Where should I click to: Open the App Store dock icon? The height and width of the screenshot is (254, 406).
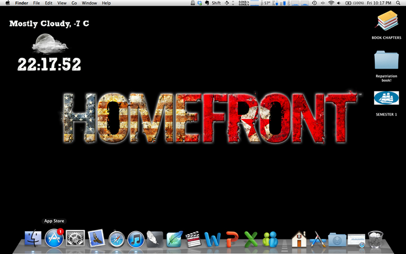[54, 238]
